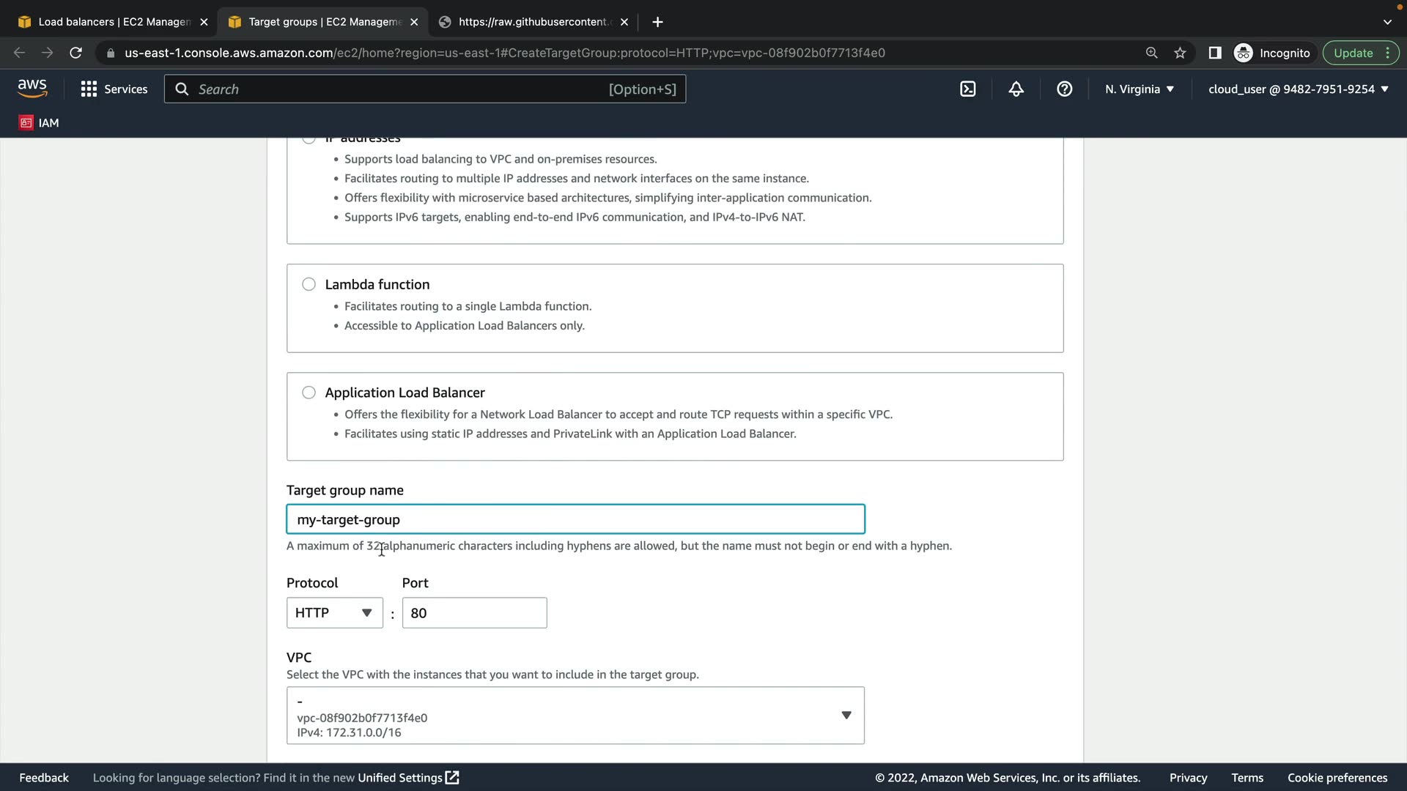This screenshot has width=1407, height=791.
Task: Click the Port number field
Action: (474, 613)
